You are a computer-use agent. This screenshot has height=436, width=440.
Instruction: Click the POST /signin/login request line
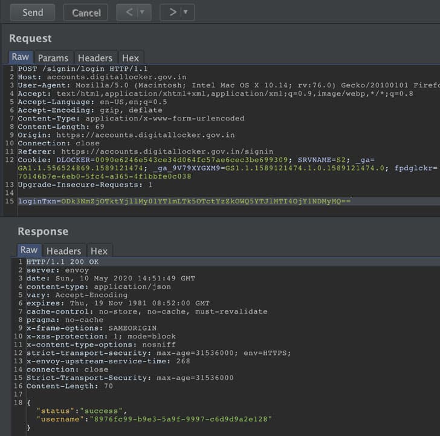click(83, 69)
